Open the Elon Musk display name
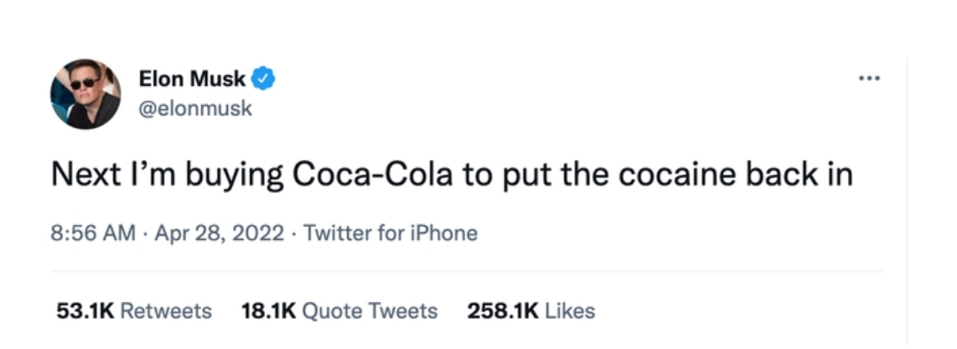 pos(192,79)
